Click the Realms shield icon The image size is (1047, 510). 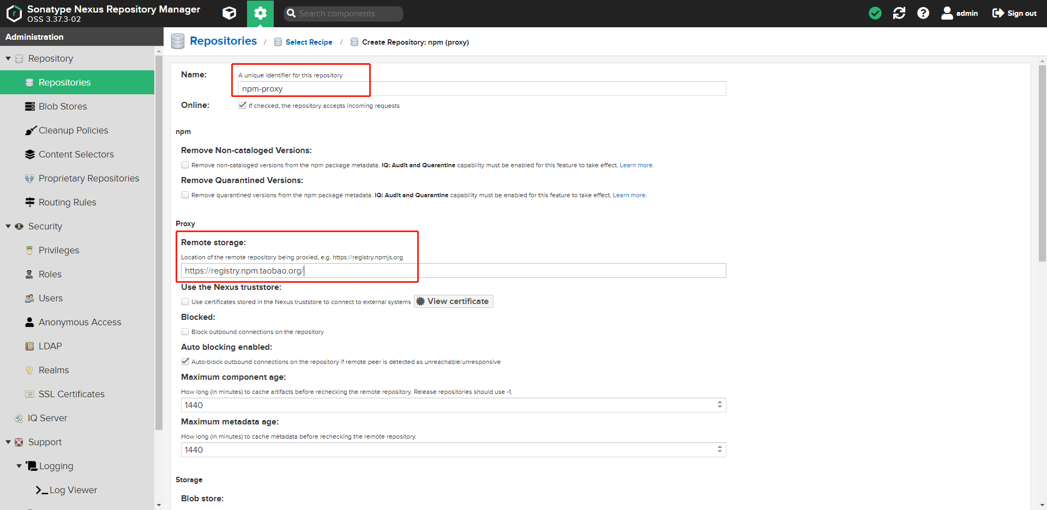point(30,370)
